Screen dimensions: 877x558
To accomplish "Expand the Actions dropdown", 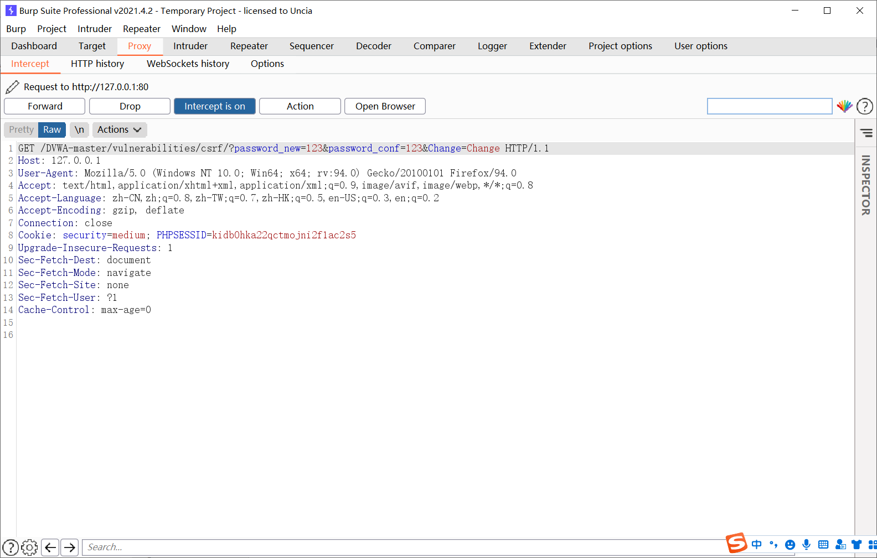I will coord(120,129).
